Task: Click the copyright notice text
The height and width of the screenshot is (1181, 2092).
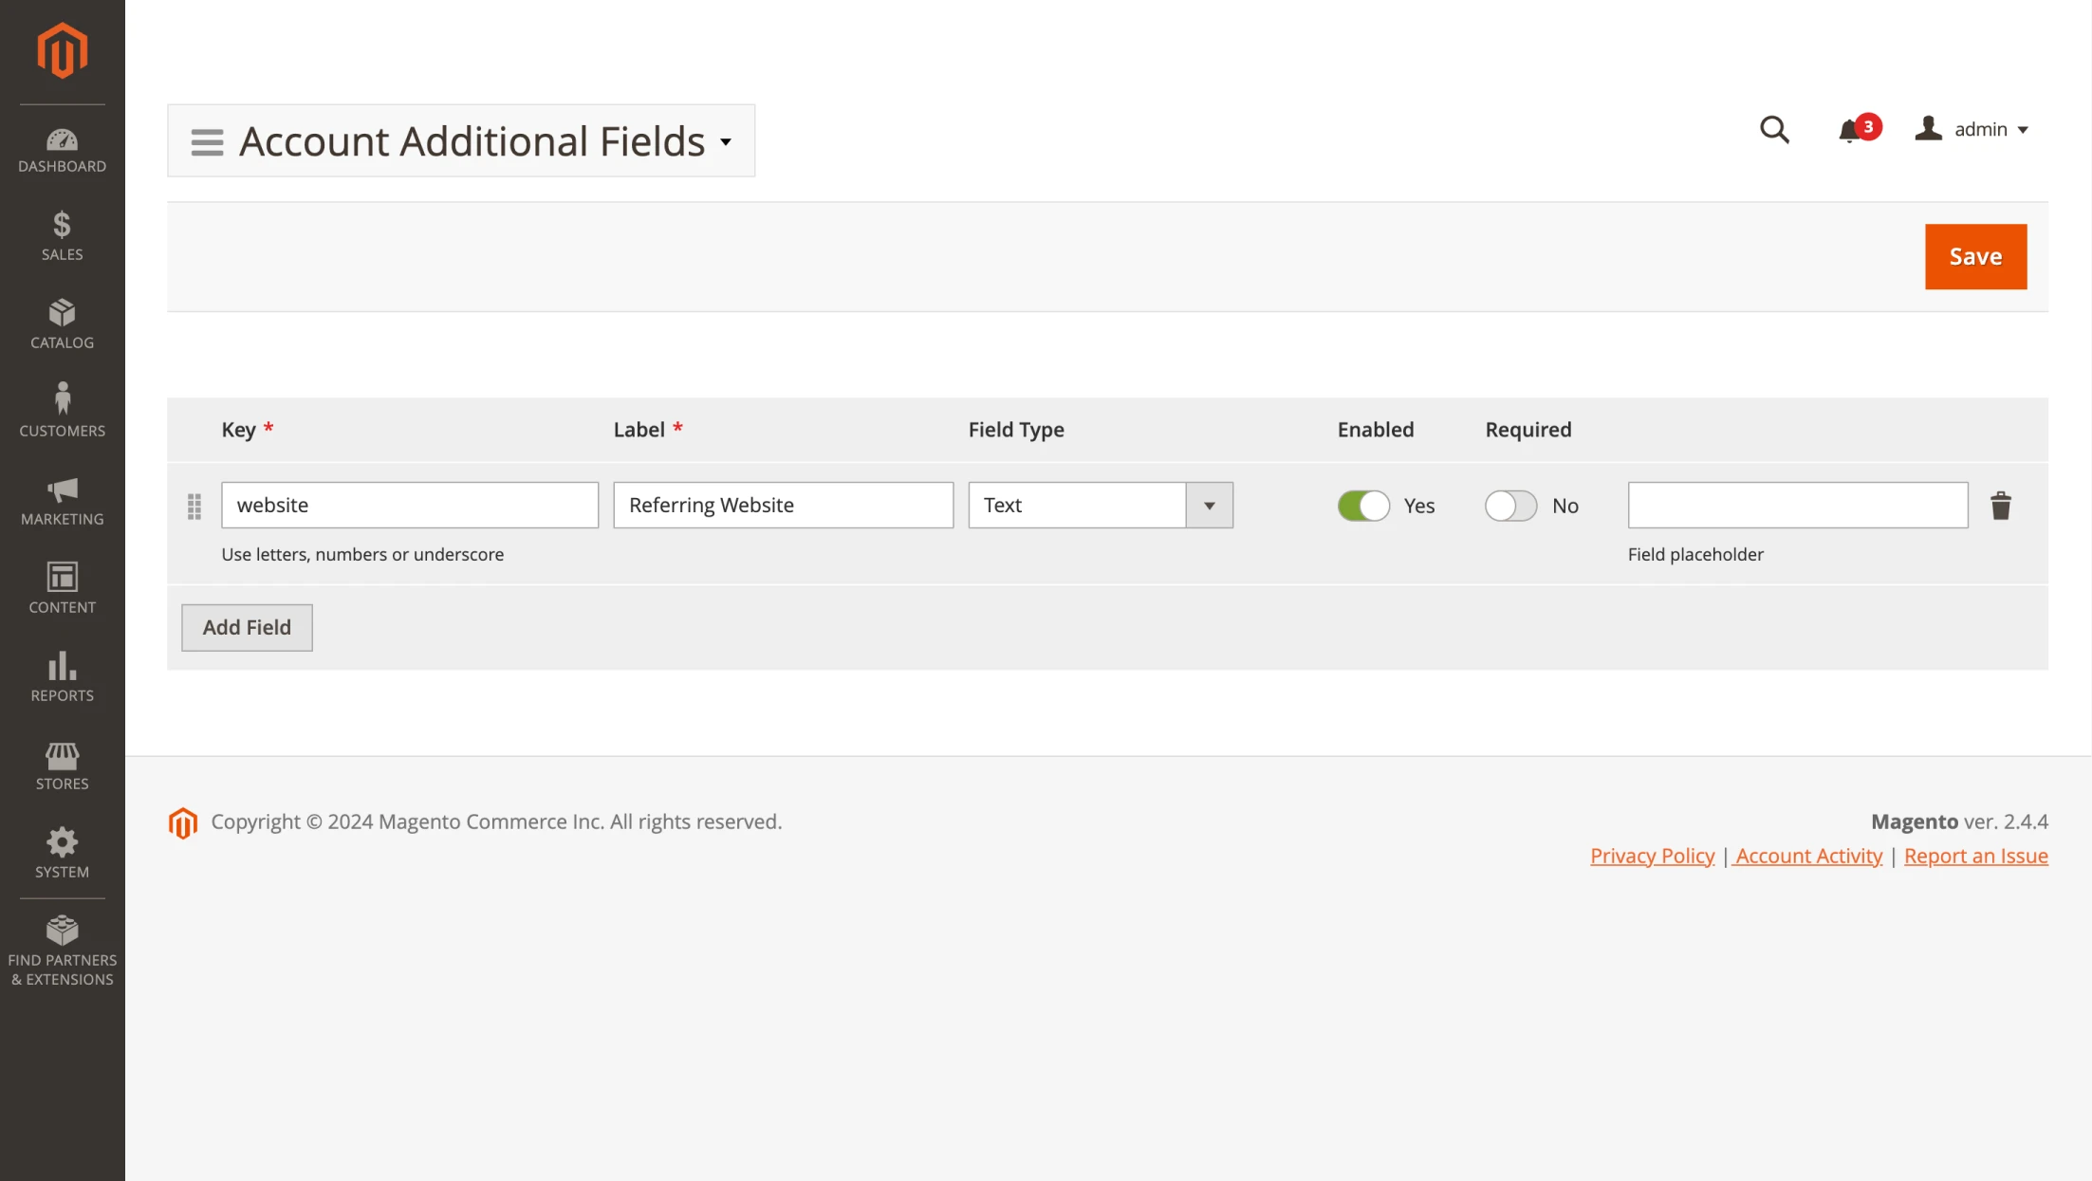Action: click(x=496, y=821)
